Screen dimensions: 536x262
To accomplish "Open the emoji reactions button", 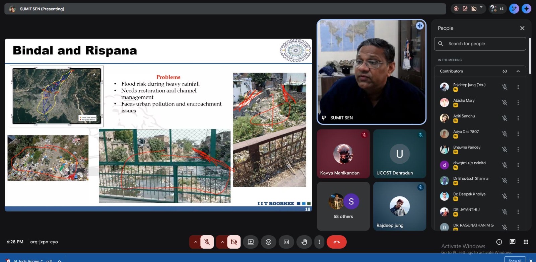I will 268,242.
